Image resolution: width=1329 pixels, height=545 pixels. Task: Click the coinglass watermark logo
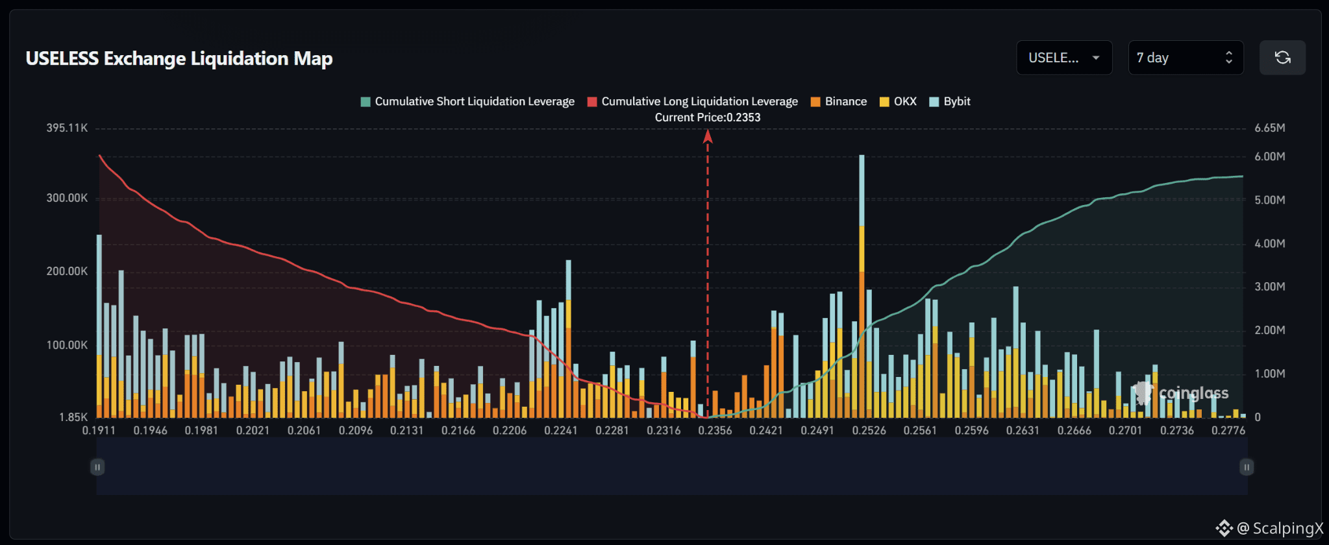point(1180,393)
